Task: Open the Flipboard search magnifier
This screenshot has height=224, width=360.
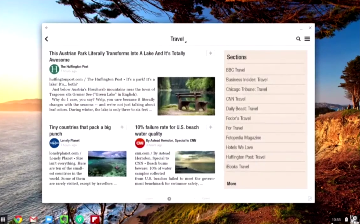Action: click(x=298, y=39)
